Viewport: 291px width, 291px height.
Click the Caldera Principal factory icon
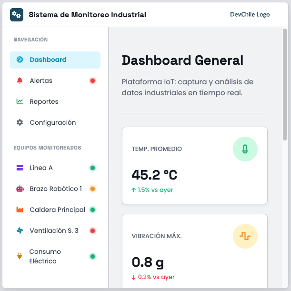click(20, 210)
